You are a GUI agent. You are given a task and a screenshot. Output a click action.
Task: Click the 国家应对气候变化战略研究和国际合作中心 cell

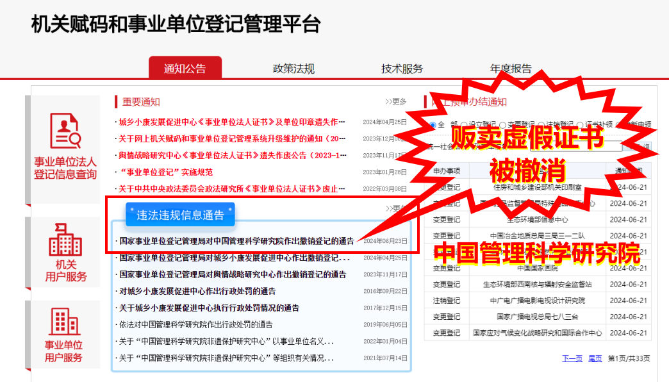(538, 333)
